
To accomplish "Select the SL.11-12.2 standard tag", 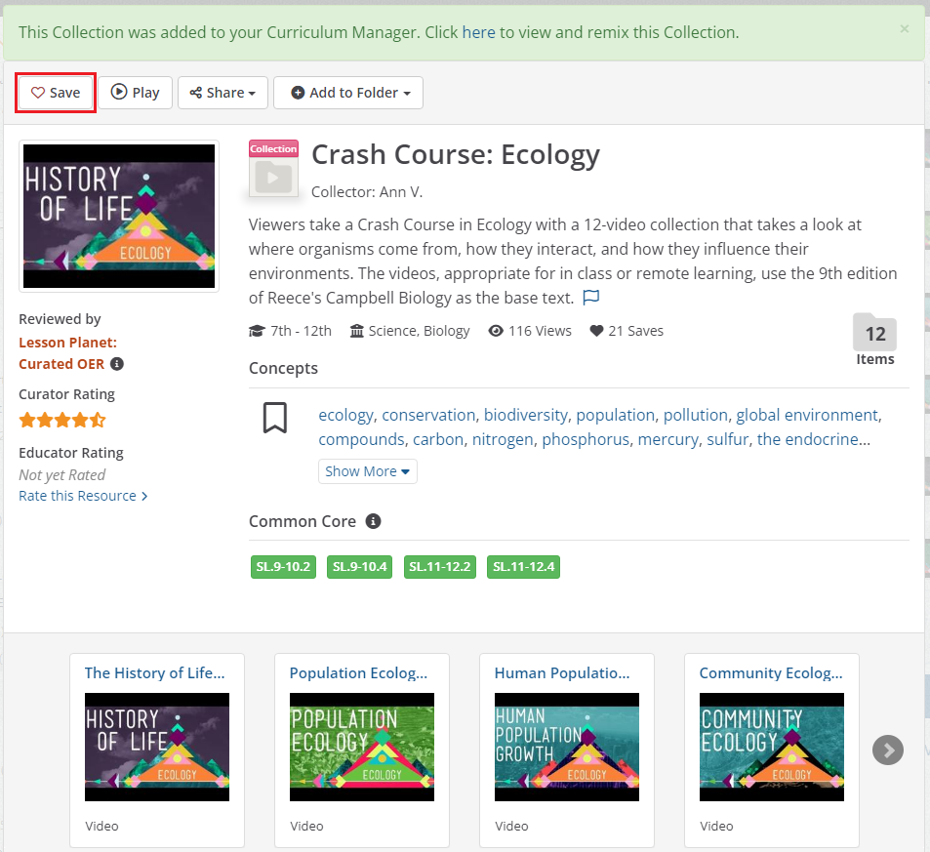I will click(439, 567).
